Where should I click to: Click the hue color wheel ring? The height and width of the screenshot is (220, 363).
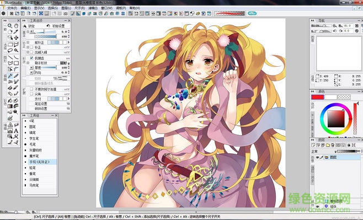point(336,105)
